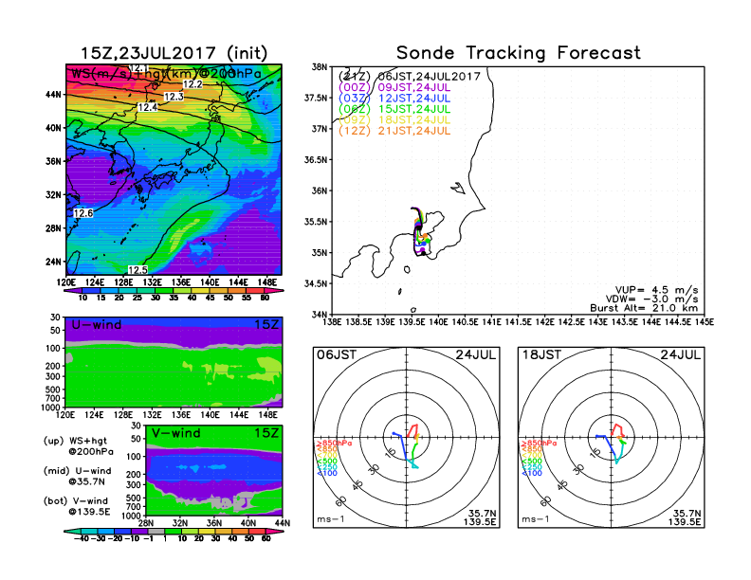751x580 pixels.
Task: Click the '139.5E' longitude tick on track map
Action: click(x=412, y=322)
